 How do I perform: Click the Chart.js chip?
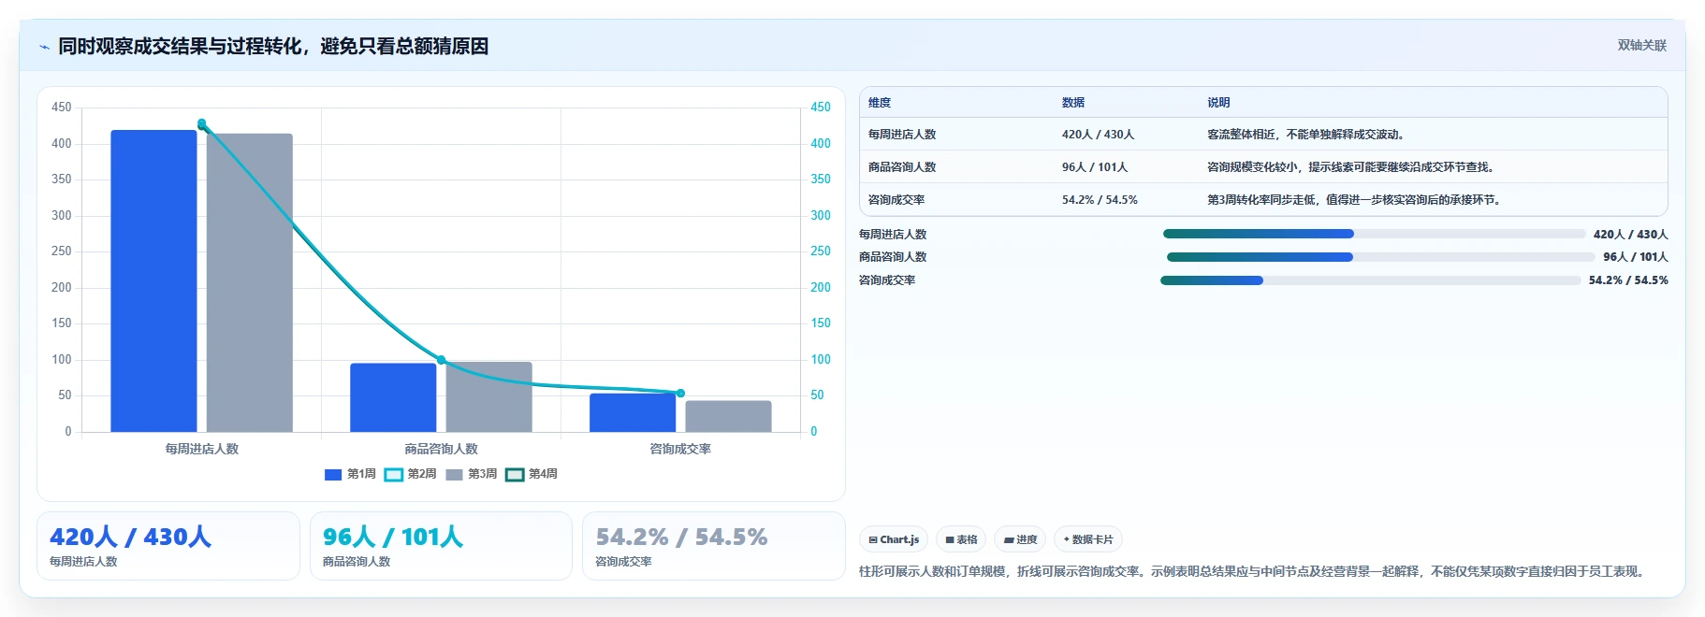pyautogui.click(x=894, y=539)
